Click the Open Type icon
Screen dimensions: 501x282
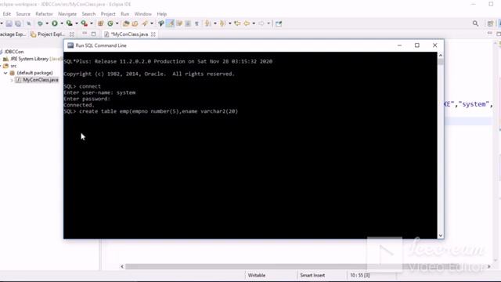[126, 23]
